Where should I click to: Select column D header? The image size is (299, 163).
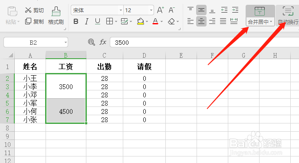point(144,55)
